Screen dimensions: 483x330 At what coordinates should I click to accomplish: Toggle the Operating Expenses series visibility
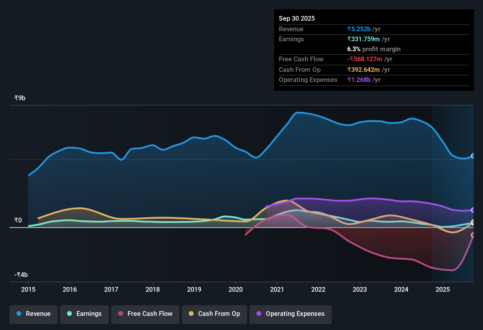click(x=291, y=314)
